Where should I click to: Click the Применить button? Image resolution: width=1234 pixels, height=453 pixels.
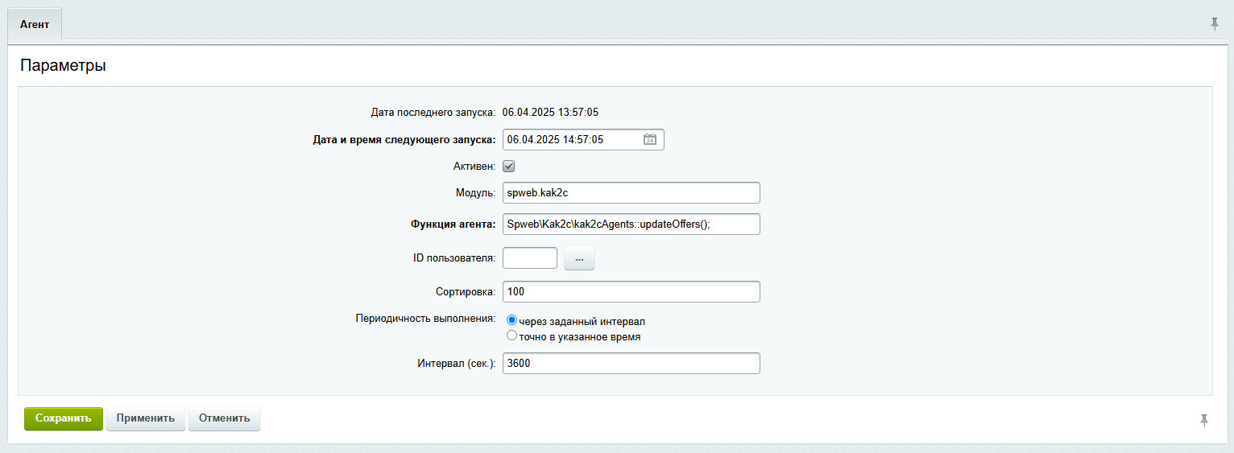(146, 418)
